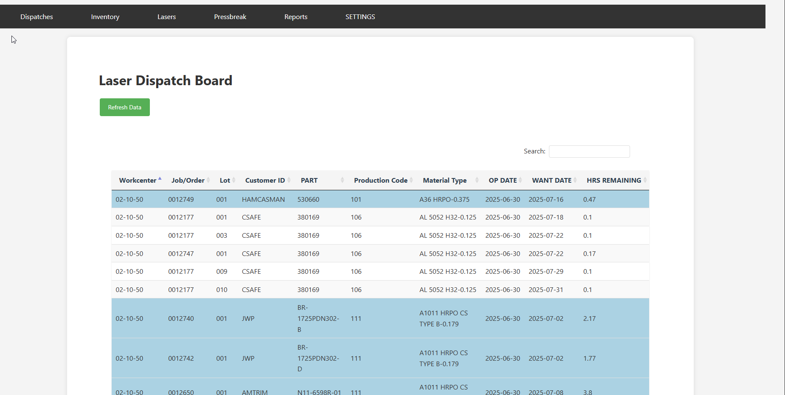Sort the Material Type column

click(477, 180)
